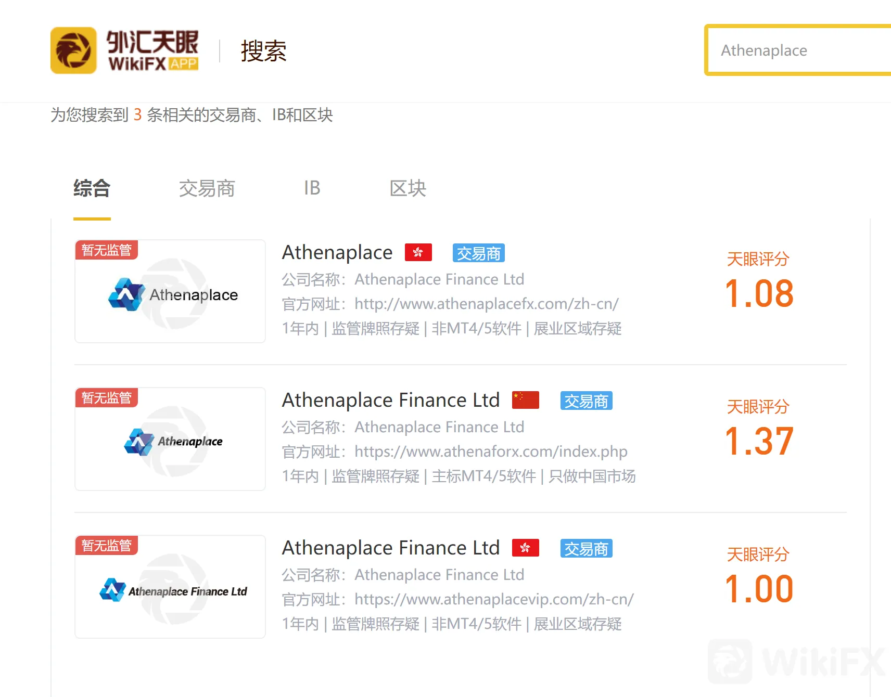Click company name line in the 1.08 listing

coord(403,279)
